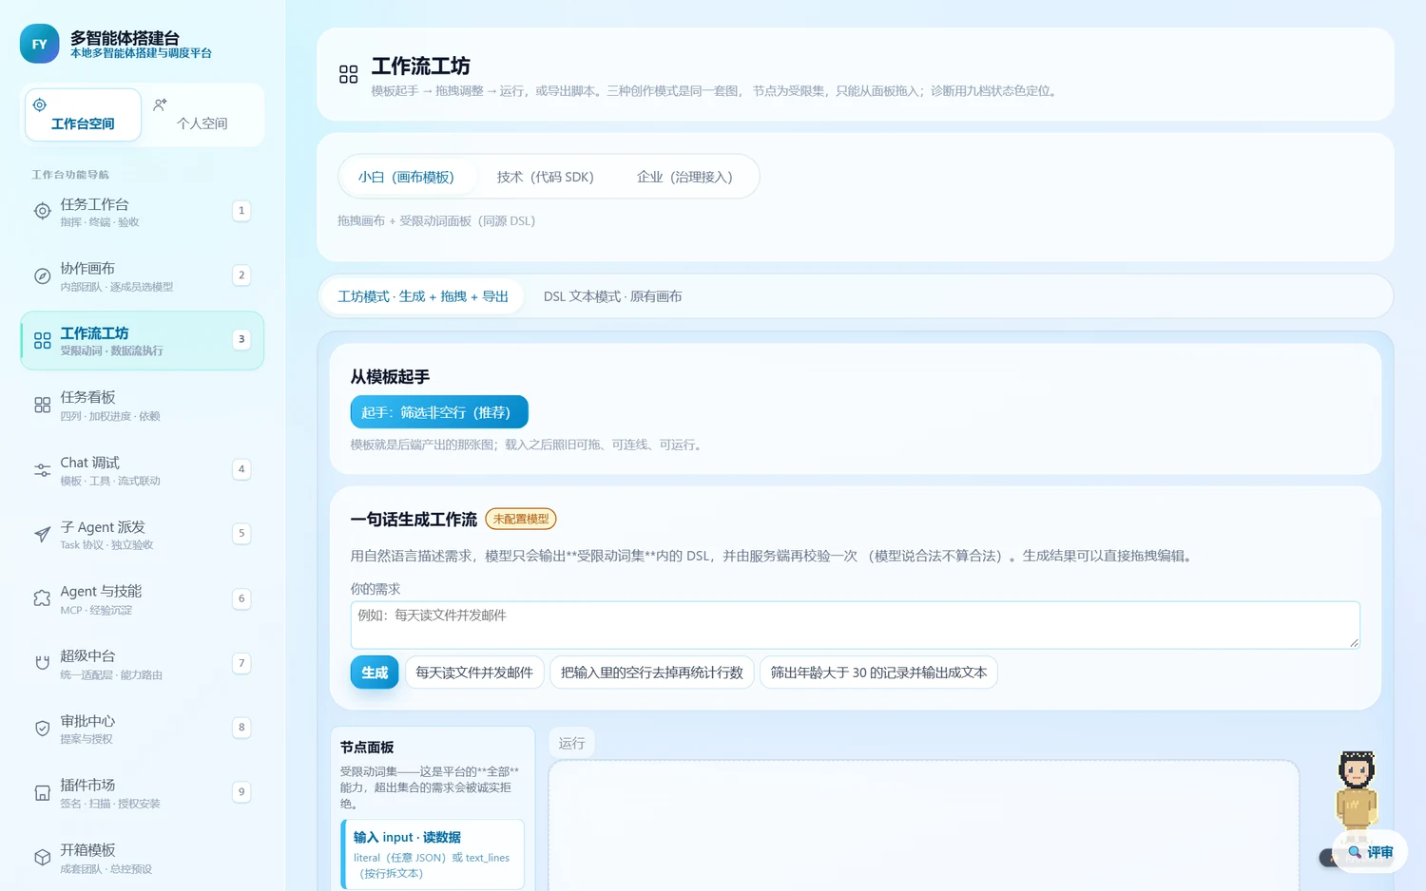The width and height of the screenshot is (1426, 891).
Task: Open 开箱模板 navigation item
Action: tap(142, 858)
